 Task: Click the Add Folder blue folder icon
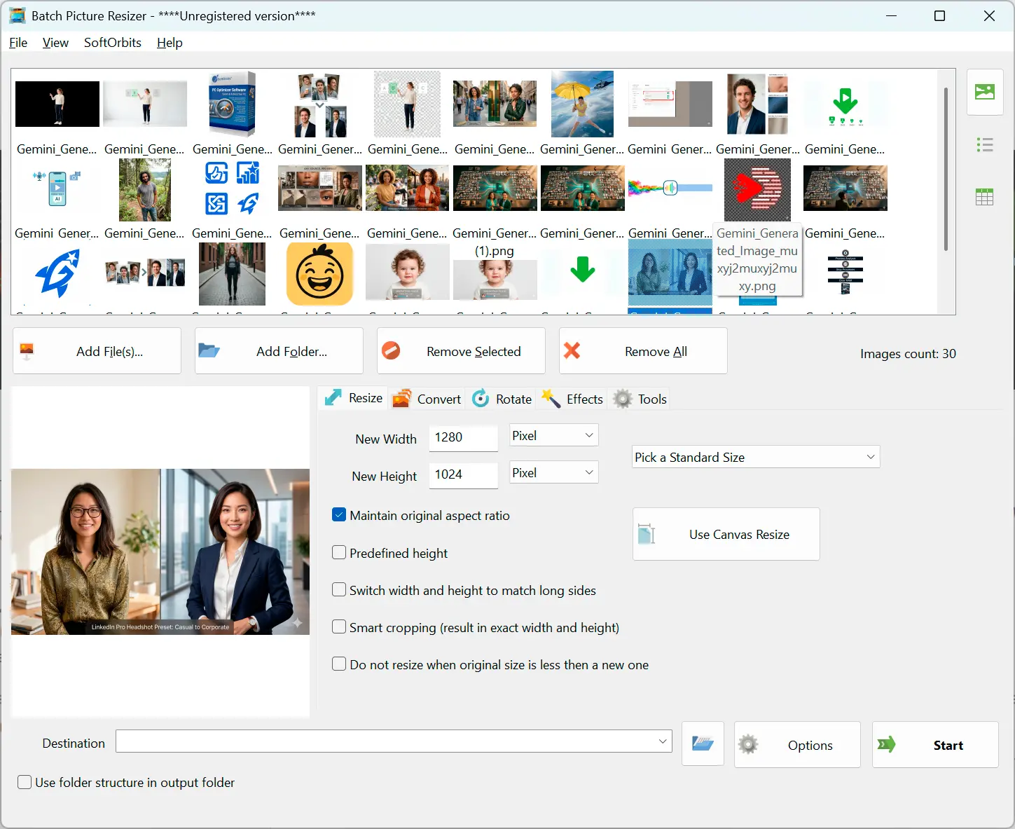coord(209,350)
